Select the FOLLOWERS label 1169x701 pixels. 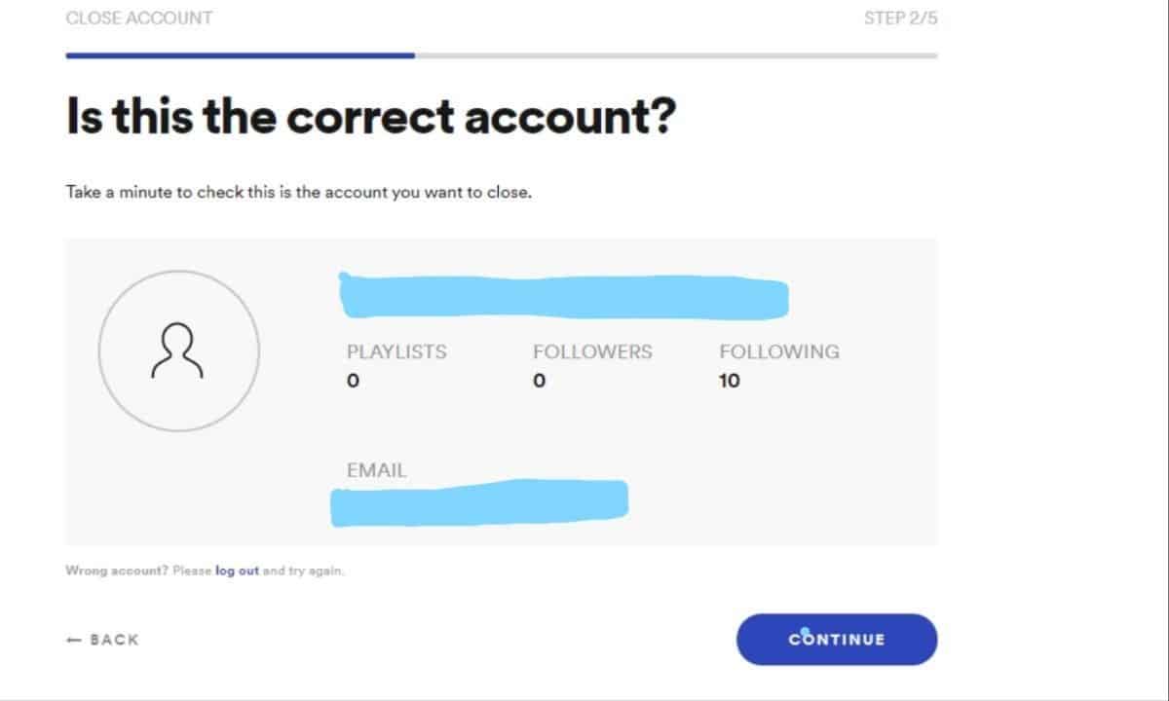(592, 351)
